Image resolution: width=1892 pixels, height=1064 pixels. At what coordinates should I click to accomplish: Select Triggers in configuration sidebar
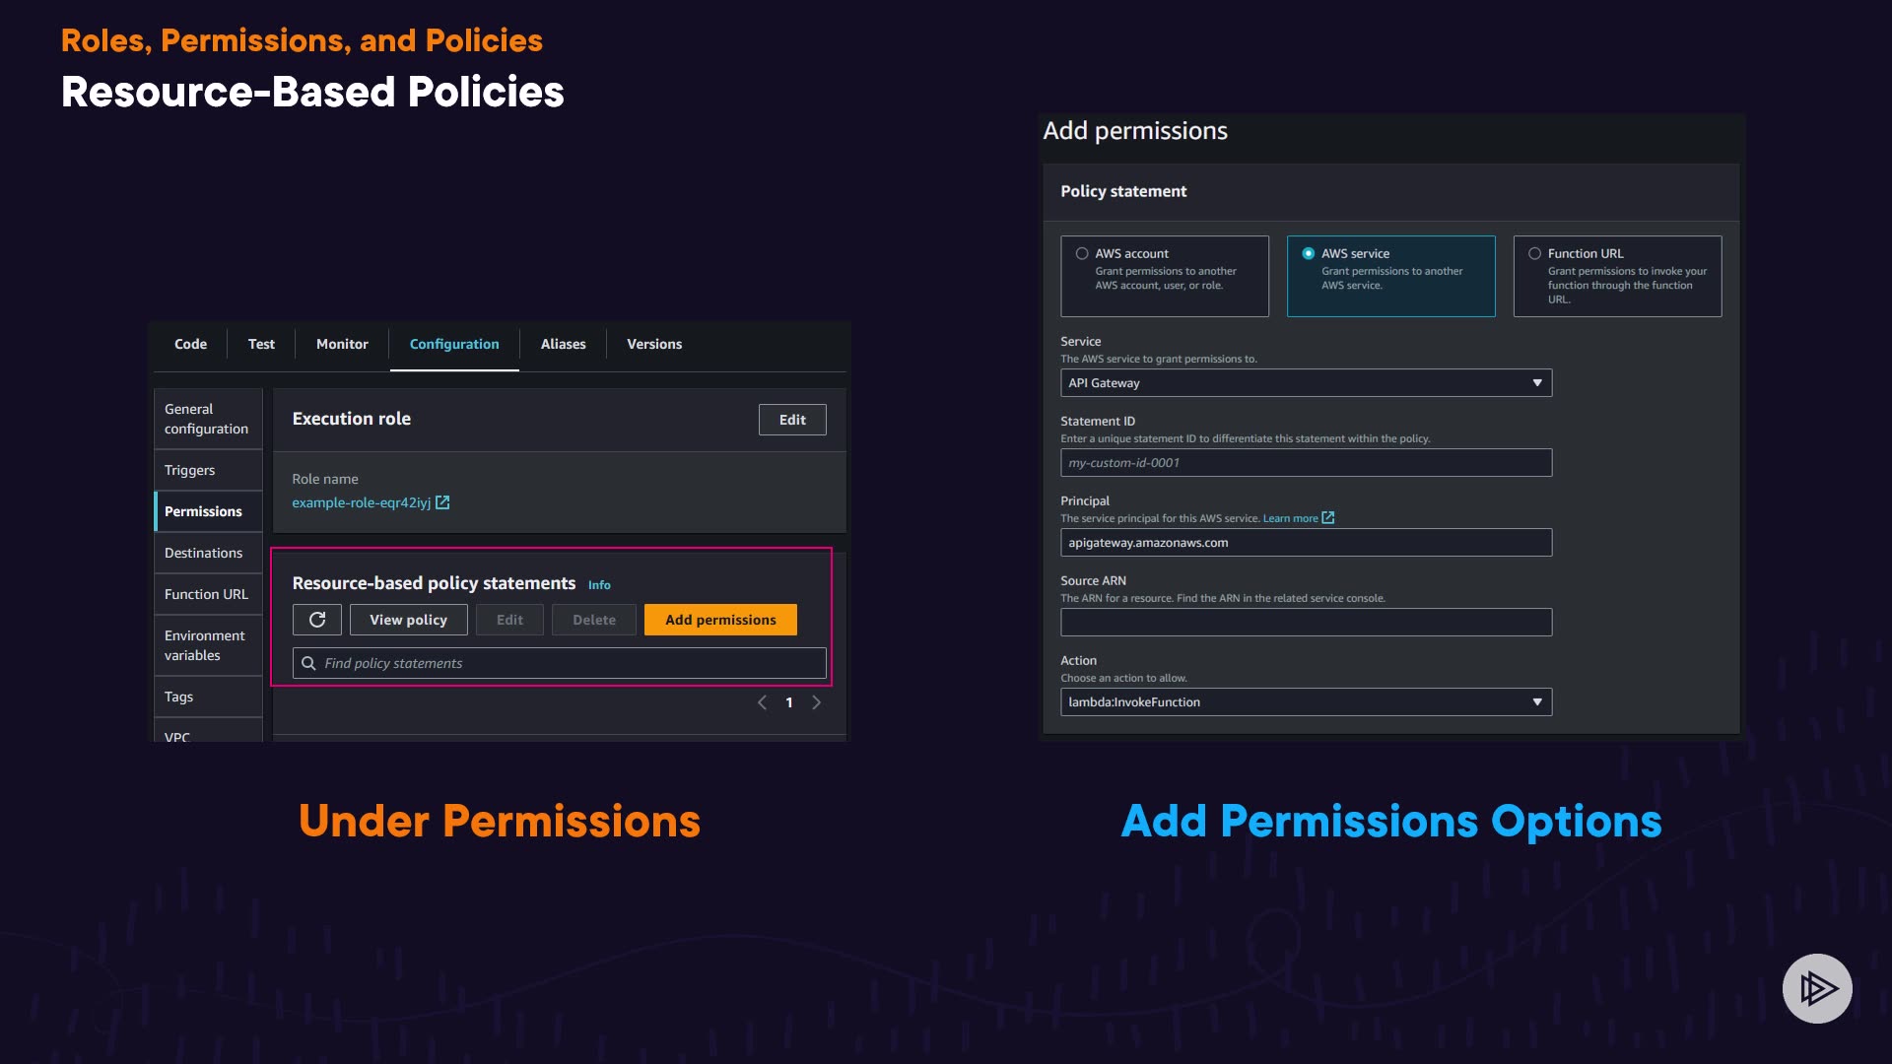[x=190, y=470]
